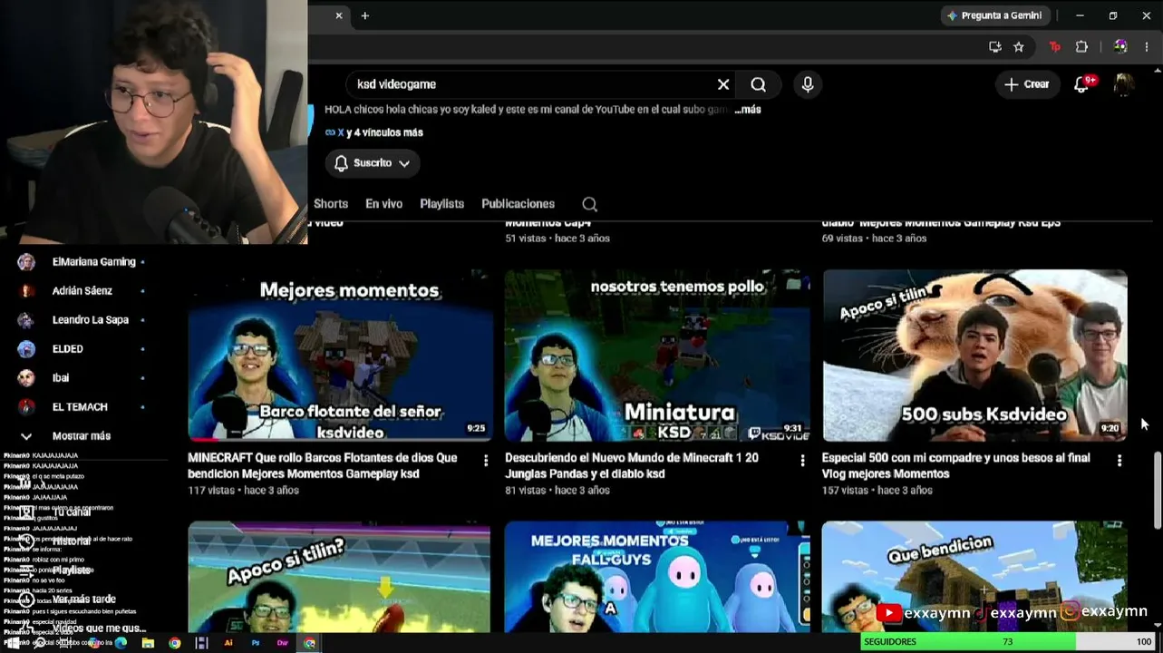Open a new browser tab with the plus icon
This screenshot has height=653, width=1163.
click(x=365, y=15)
